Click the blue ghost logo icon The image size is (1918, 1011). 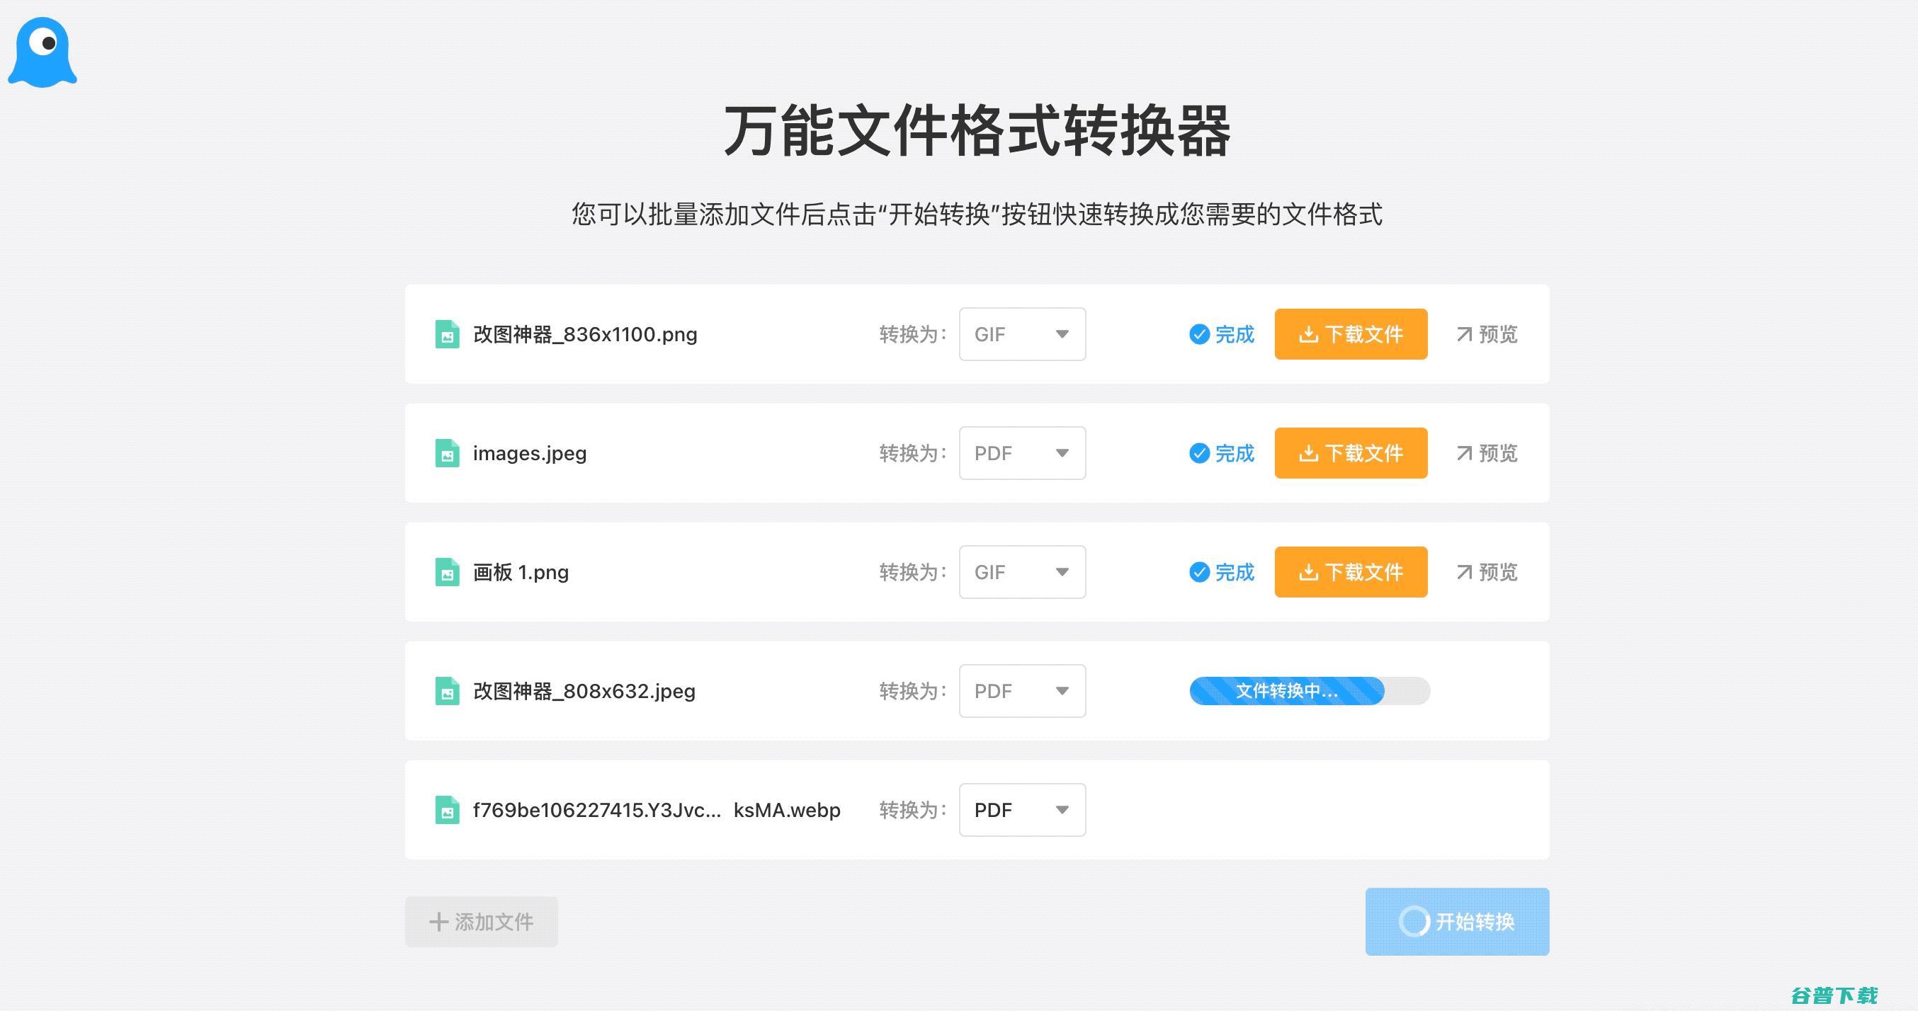[x=42, y=52]
